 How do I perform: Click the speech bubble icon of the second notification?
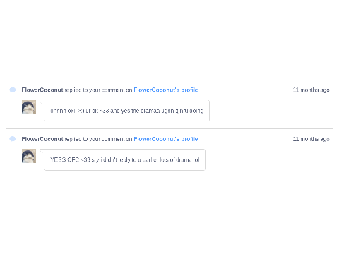tap(13, 139)
